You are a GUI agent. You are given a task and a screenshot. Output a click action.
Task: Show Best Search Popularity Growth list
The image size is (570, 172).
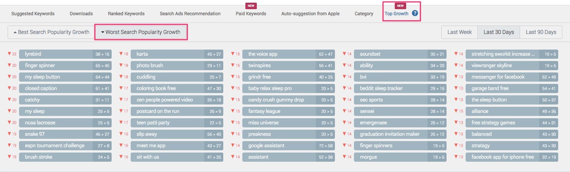click(x=51, y=32)
